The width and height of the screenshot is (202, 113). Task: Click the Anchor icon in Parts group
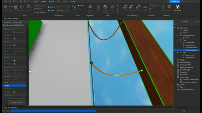[117, 12]
